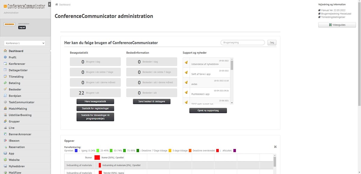Click the iBeacon sidebar icon

[5, 141]
